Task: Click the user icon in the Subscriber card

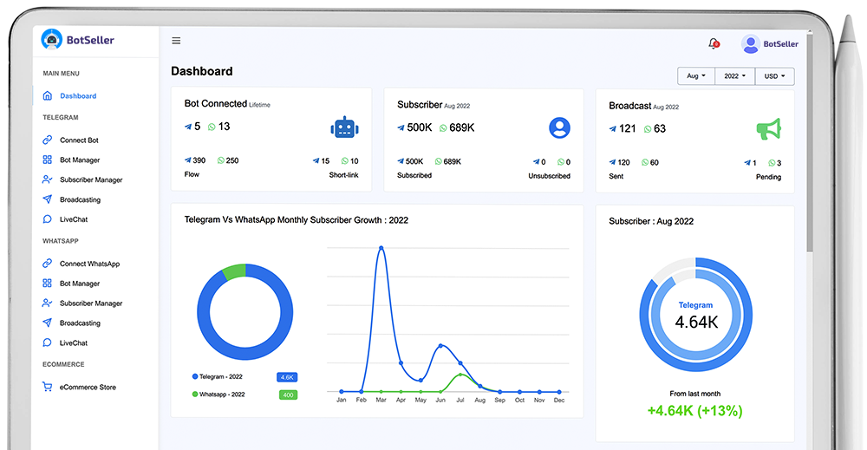Action: [x=559, y=127]
